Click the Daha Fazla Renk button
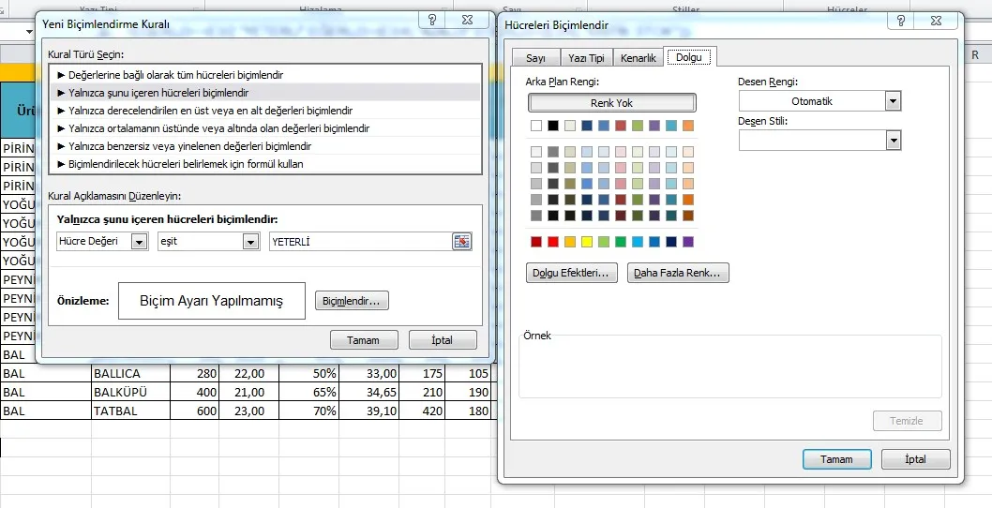The width and height of the screenshot is (992, 508). coord(677,273)
